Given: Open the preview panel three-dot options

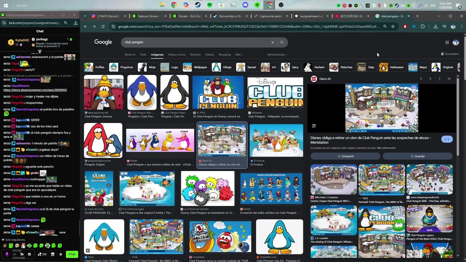Looking at the screenshot, I should [x=439, y=79].
